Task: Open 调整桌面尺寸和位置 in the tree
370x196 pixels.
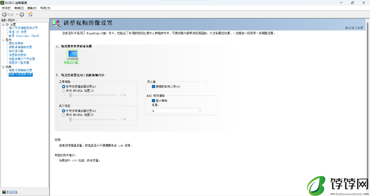Action: point(22,59)
